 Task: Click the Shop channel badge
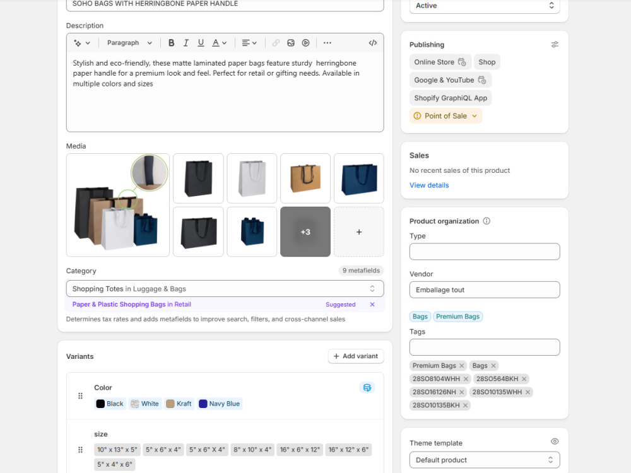[x=487, y=62]
